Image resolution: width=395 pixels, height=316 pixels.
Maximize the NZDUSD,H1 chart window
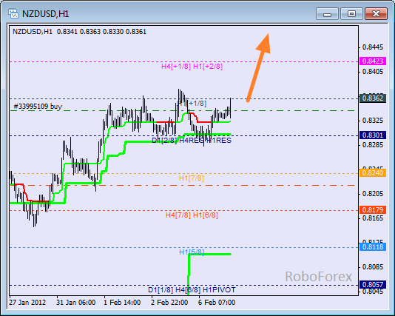click(351, 13)
